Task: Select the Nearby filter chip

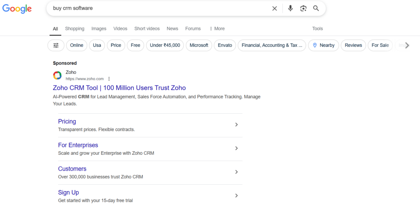Action: (324, 45)
